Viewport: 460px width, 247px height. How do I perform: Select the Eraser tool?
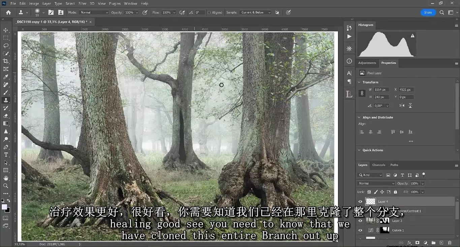[6, 116]
